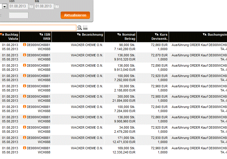
Task: Info icon for 30,000 Stk. row
Action: click(25, 86)
